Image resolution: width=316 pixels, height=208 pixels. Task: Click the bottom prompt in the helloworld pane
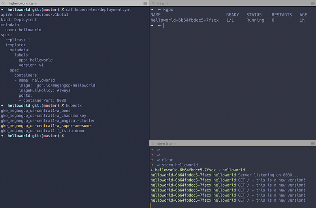pyautogui.click(x=34, y=136)
